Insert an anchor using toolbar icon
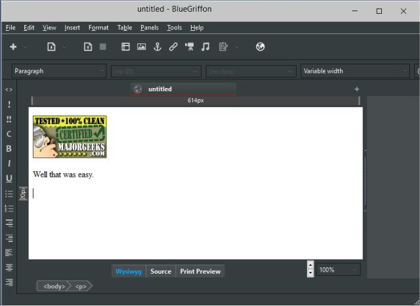Screen dimensions: 420x306 157,47
